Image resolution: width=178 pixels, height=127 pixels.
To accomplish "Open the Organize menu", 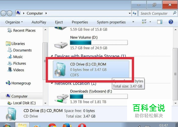I will [14, 22].
